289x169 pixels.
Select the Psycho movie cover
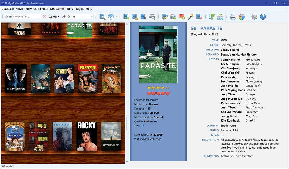[64, 78]
